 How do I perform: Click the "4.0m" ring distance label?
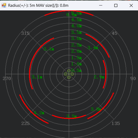click(76, 26)
